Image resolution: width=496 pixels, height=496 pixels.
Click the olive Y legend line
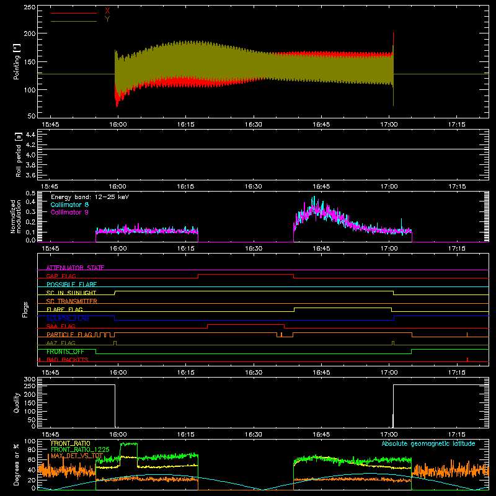(74, 22)
